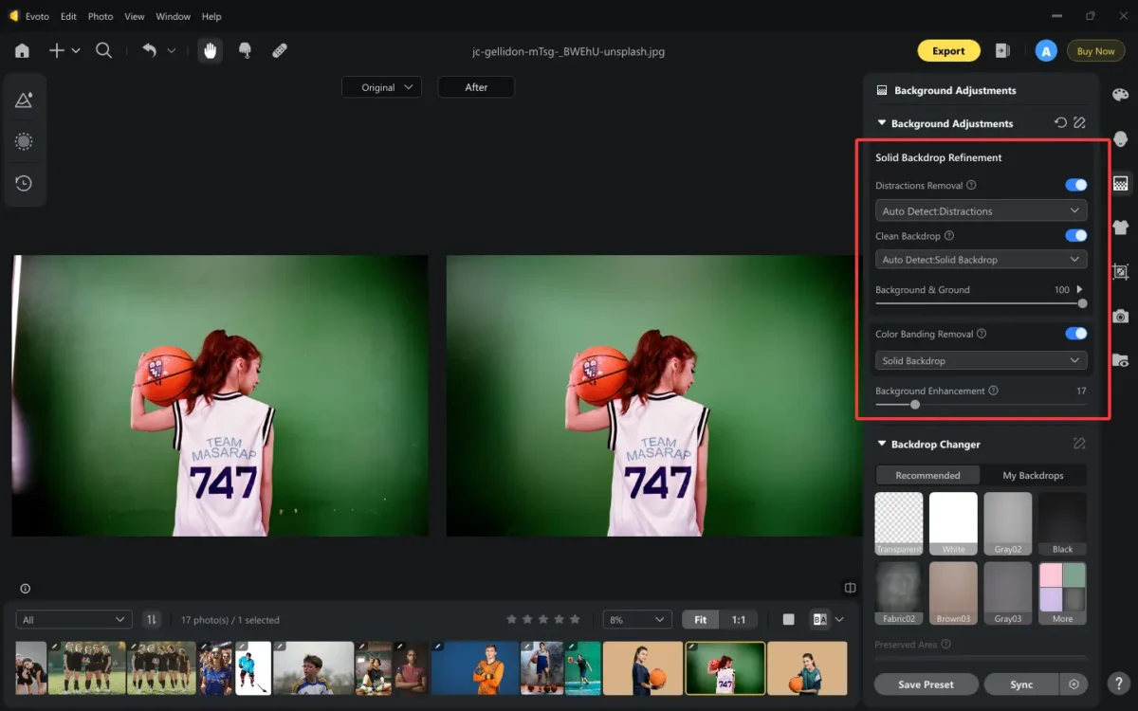Select the Hand pan tool
Viewport: 1138px width, 711px height.
pos(210,51)
